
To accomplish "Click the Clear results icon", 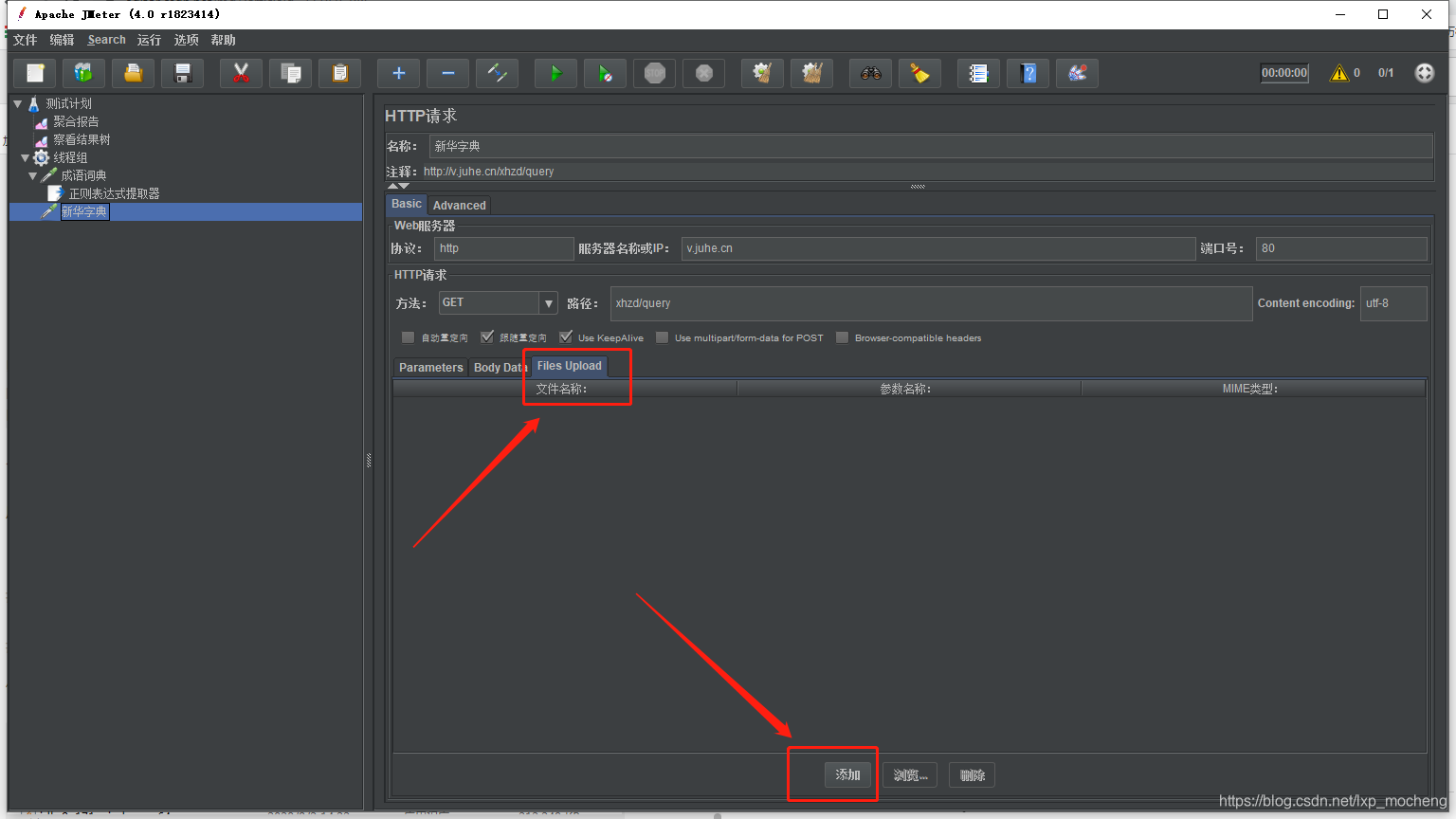I will [763, 73].
